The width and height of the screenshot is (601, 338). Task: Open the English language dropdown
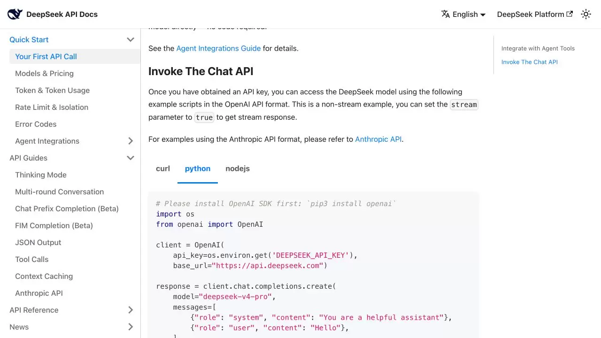click(463, 14)
